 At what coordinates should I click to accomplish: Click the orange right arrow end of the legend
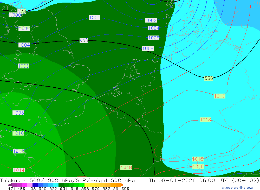(x=122, y=185)
